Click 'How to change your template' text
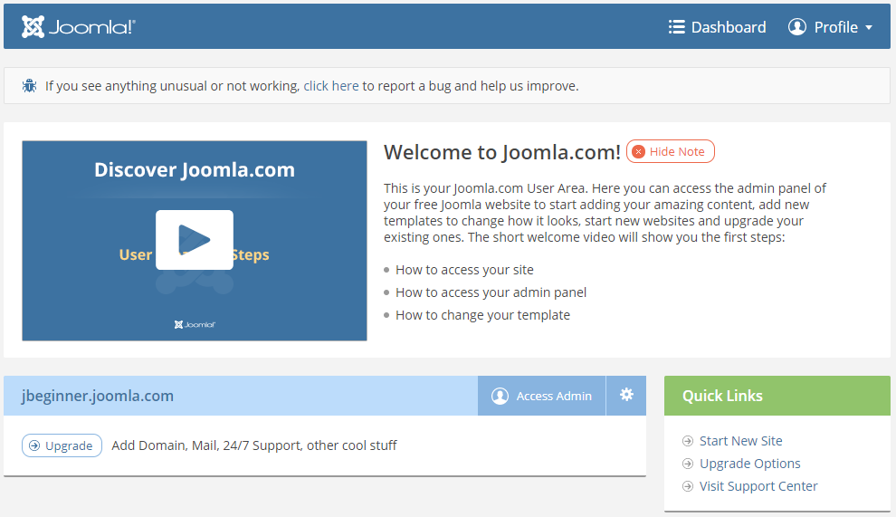This screenshot has width=896, height=517. (483, 315)
